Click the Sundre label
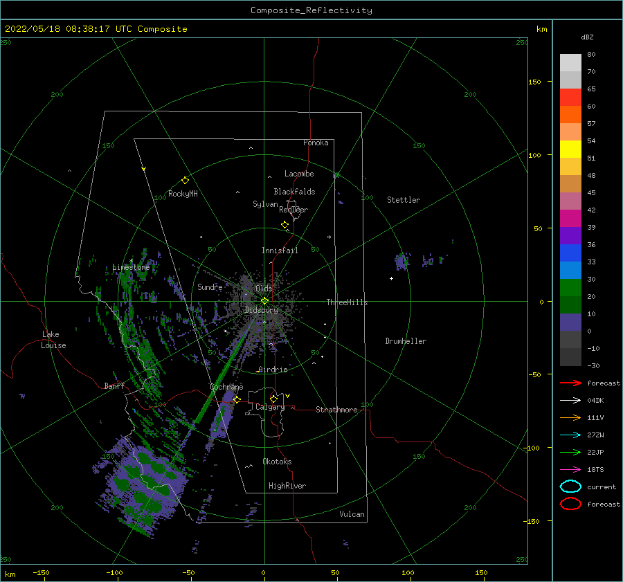This screenshot has width=623, height=582. point(210,287)
